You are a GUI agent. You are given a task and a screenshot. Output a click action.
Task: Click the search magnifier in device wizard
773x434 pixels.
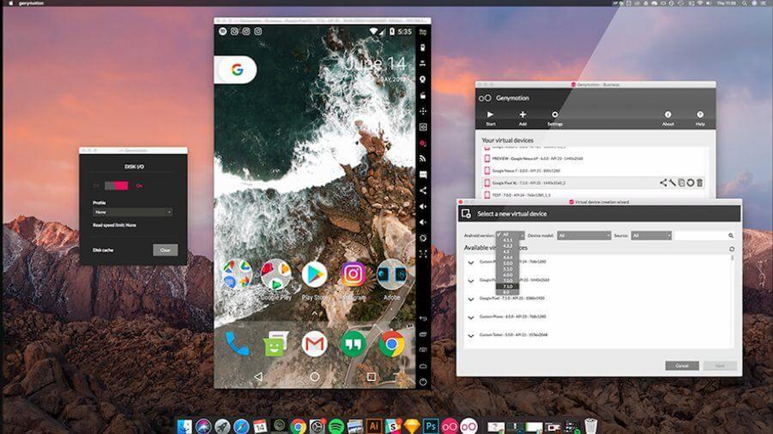[731, 235]
